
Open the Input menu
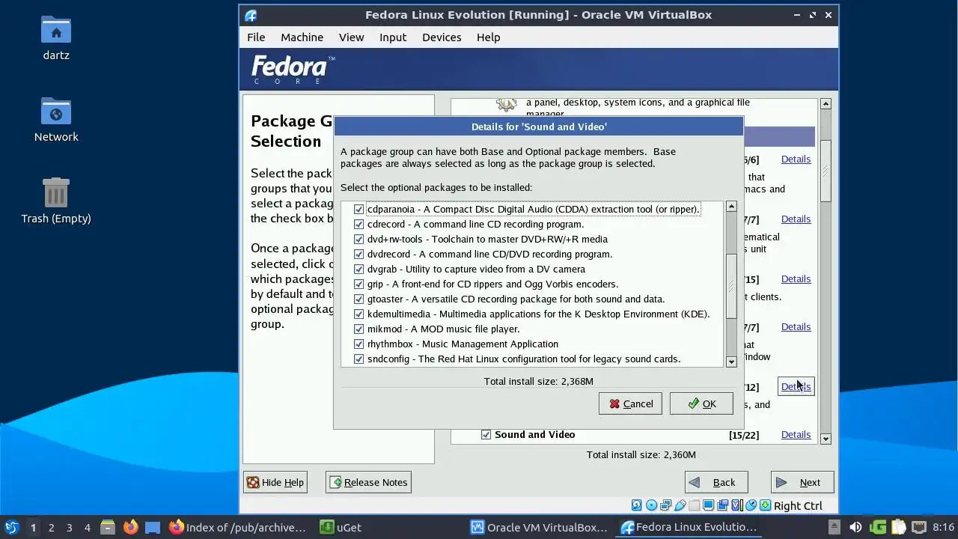[393, 37]
